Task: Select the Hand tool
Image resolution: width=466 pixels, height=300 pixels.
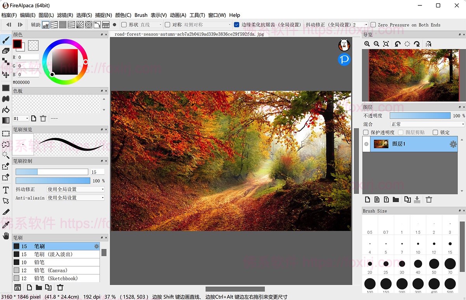Action: [6, 235]
